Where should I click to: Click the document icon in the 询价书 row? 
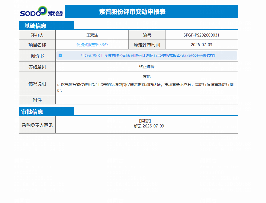point(60,55)
